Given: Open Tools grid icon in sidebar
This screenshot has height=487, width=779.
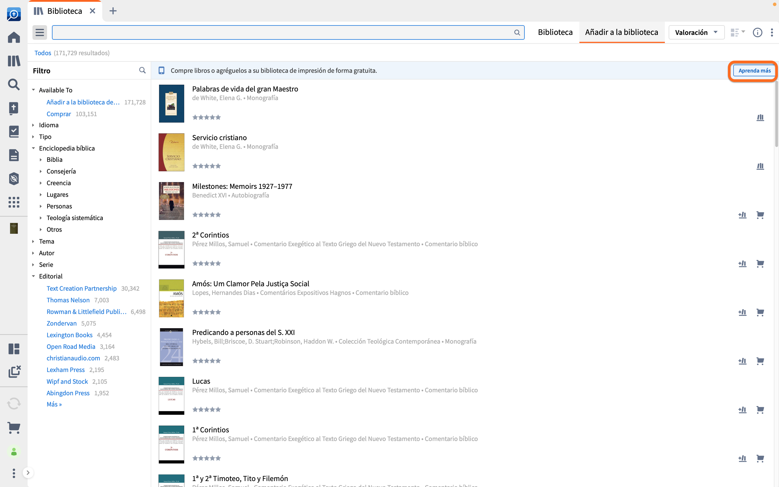Looking at the screenshot, I should 14,202.
